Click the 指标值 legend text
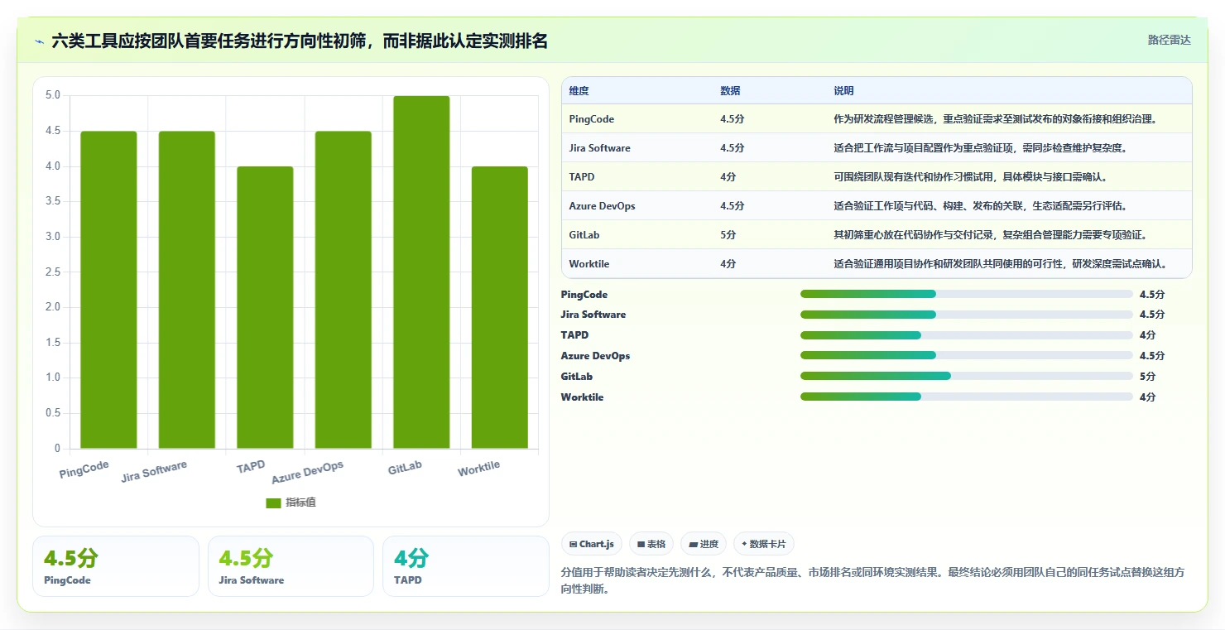 (x=300, y=503)
